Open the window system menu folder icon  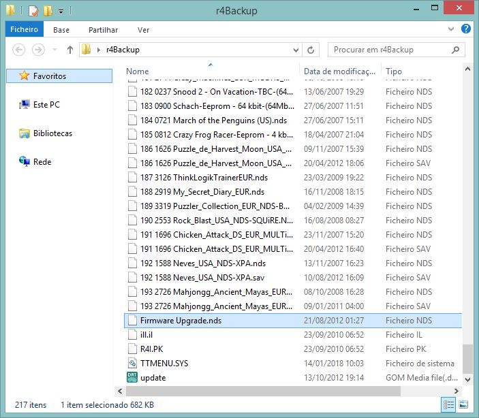pos(10,10)
